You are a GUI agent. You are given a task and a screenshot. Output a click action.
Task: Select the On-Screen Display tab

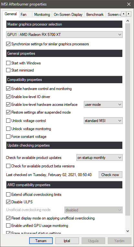coord(68,15)
